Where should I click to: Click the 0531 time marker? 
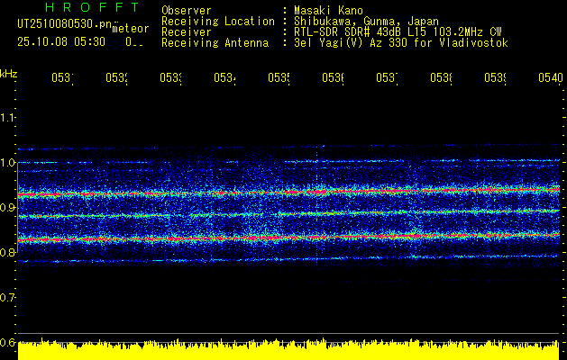point(62,77)
